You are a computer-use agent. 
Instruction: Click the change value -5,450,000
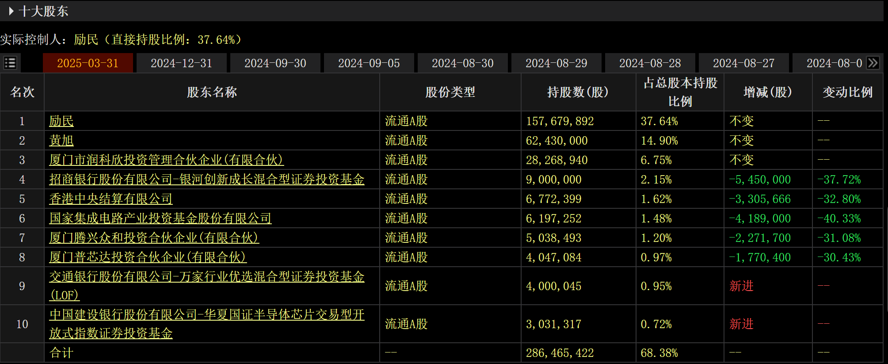point(760,180)
